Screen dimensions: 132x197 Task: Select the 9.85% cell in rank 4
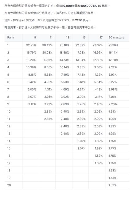[x=81, y=67]
